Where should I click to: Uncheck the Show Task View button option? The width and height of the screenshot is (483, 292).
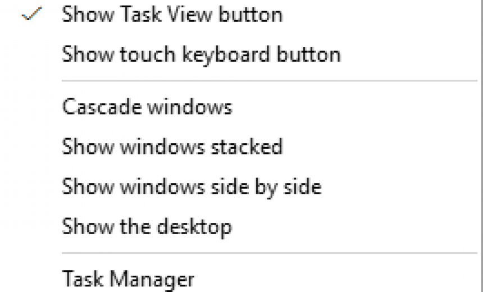point(172,15)
